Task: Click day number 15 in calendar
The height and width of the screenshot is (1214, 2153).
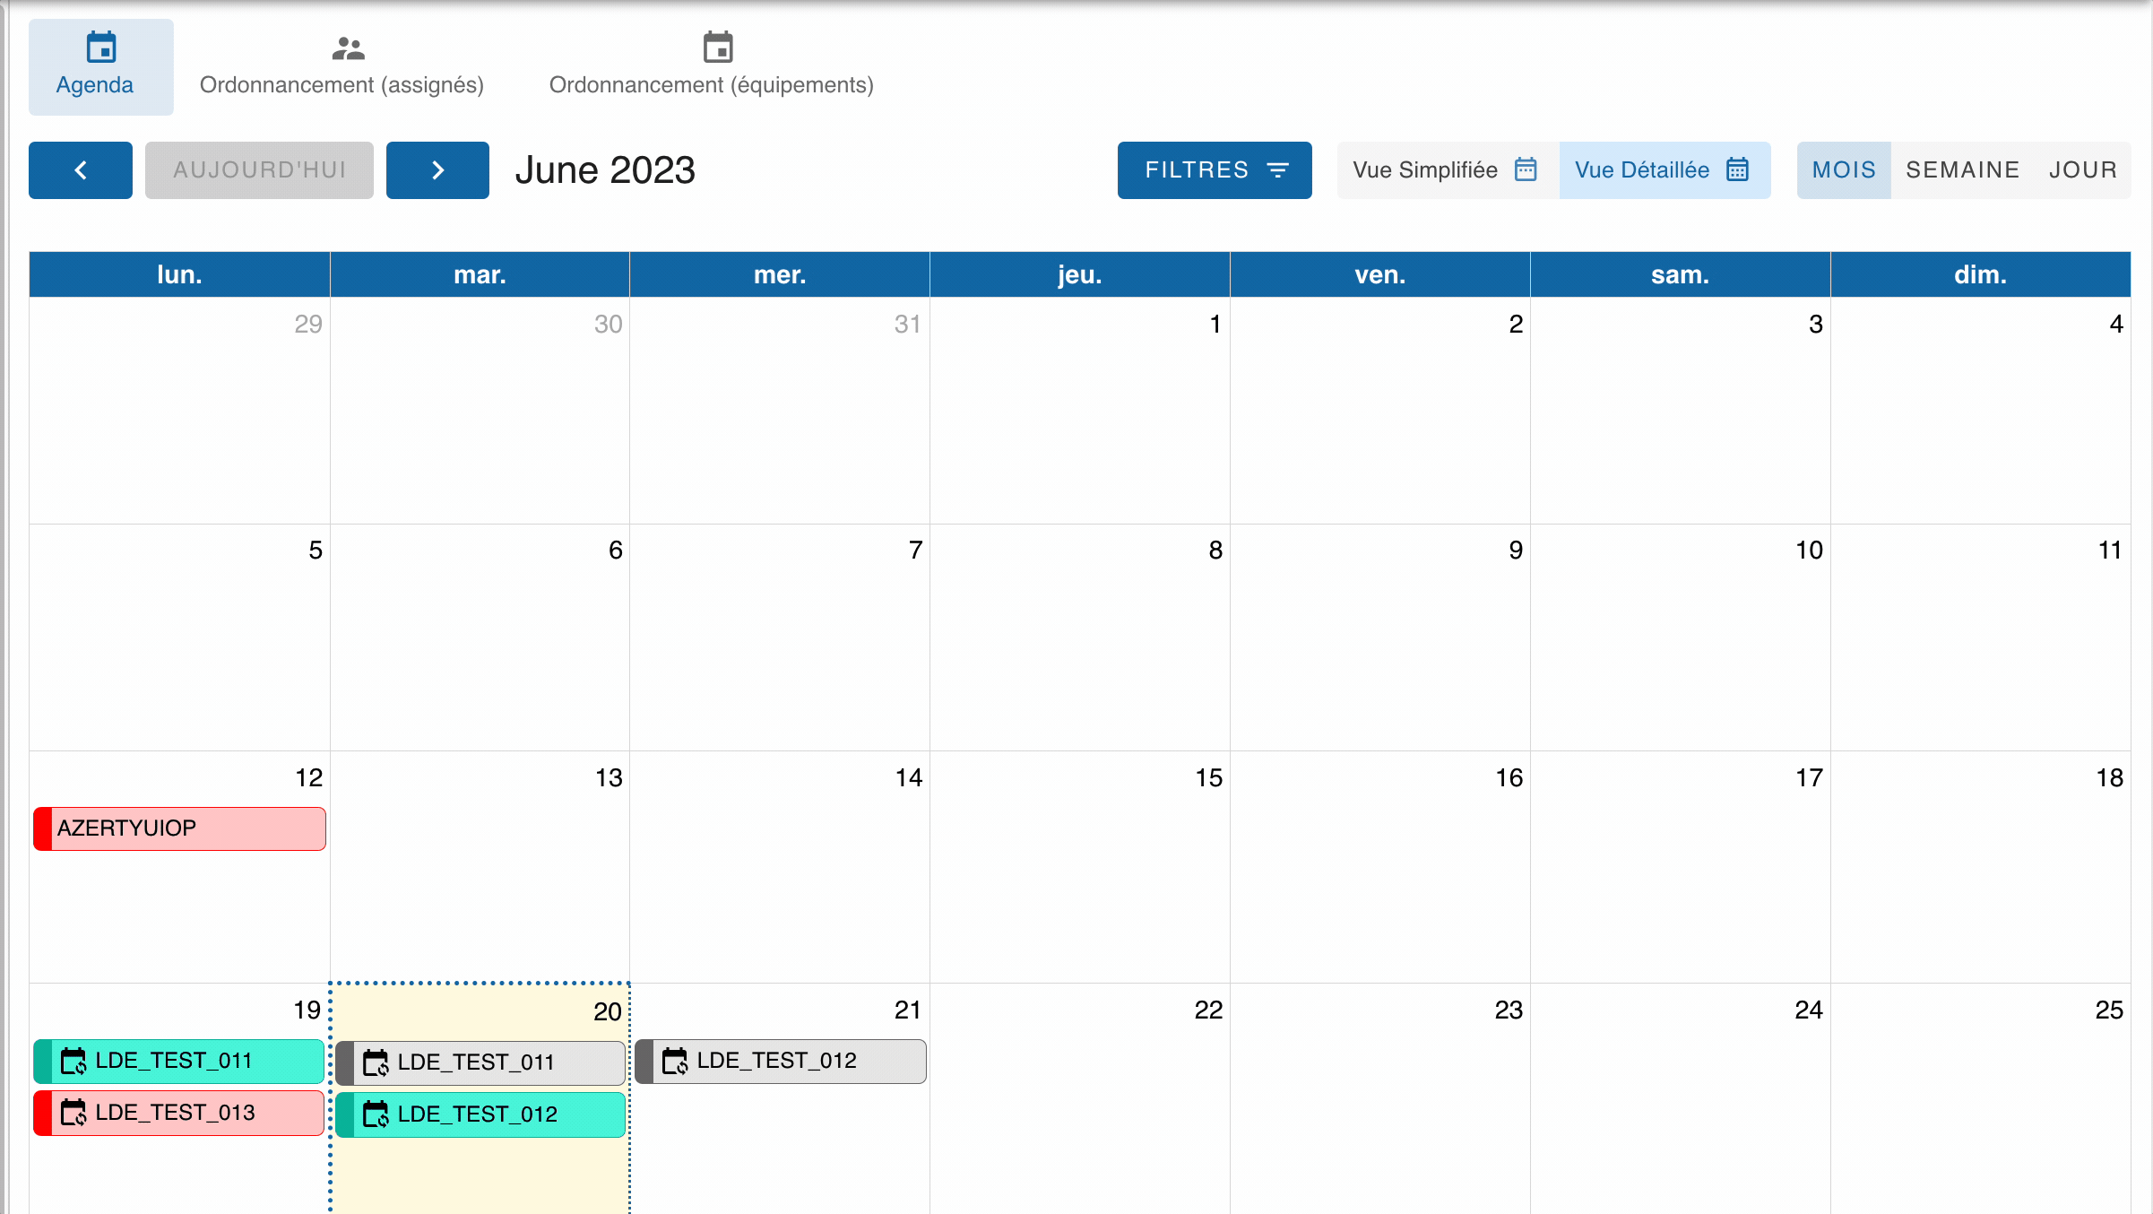Action: coord(1208,777)
